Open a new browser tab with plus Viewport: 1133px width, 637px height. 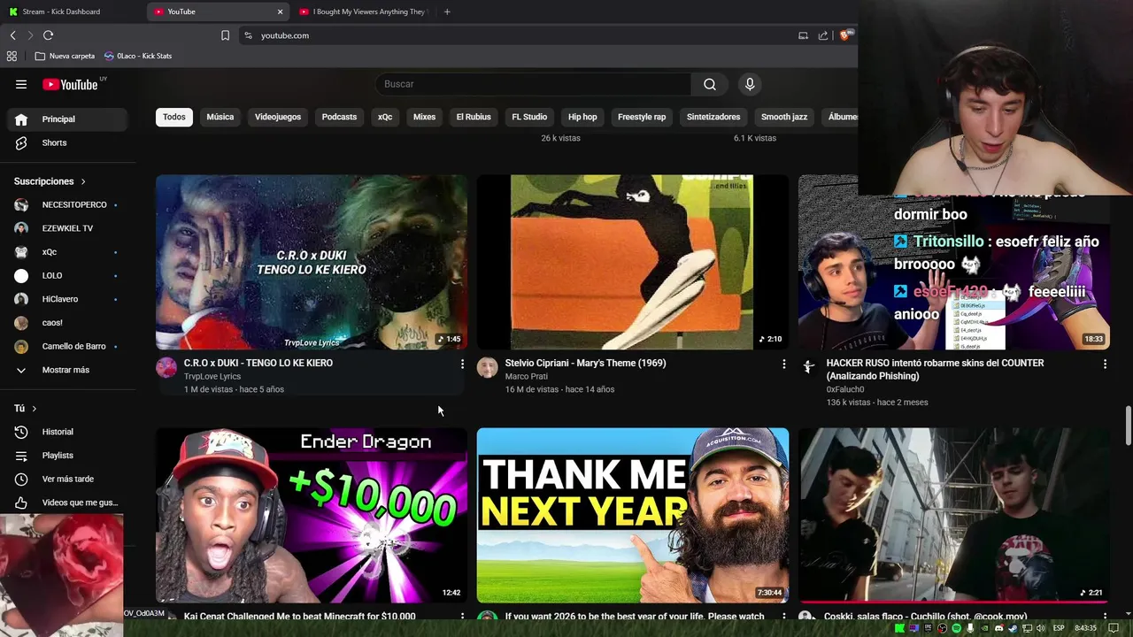pyautogui.click(x=447, y=12)
